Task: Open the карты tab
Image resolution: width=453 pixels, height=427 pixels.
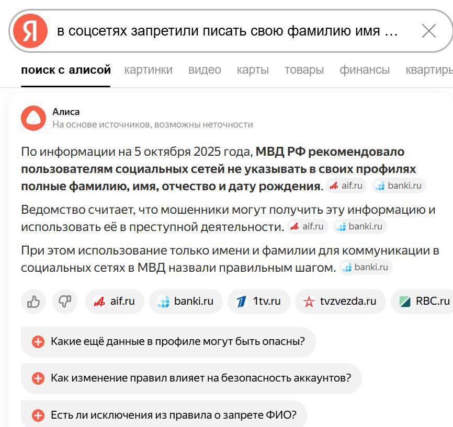Action: (x=253, y=70)
